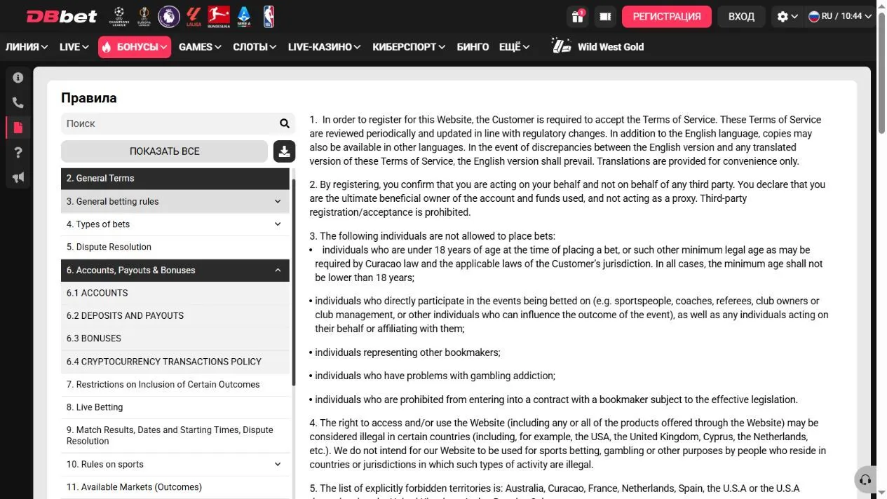Open the RU / 10:44 language dropdown
The image size is (887, 499).
click(839, 16)
